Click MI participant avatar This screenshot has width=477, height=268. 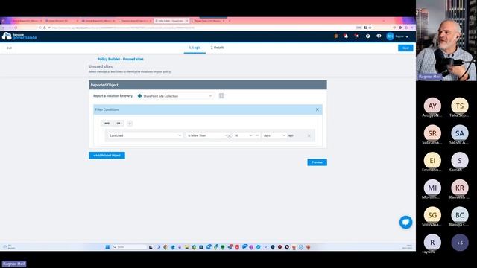(432, 188)
